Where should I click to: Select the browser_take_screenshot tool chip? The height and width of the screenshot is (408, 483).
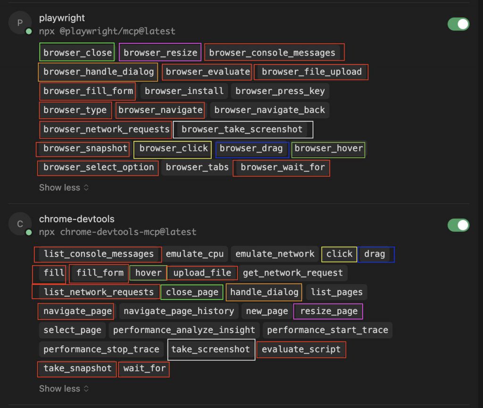(x=242, y=129)
